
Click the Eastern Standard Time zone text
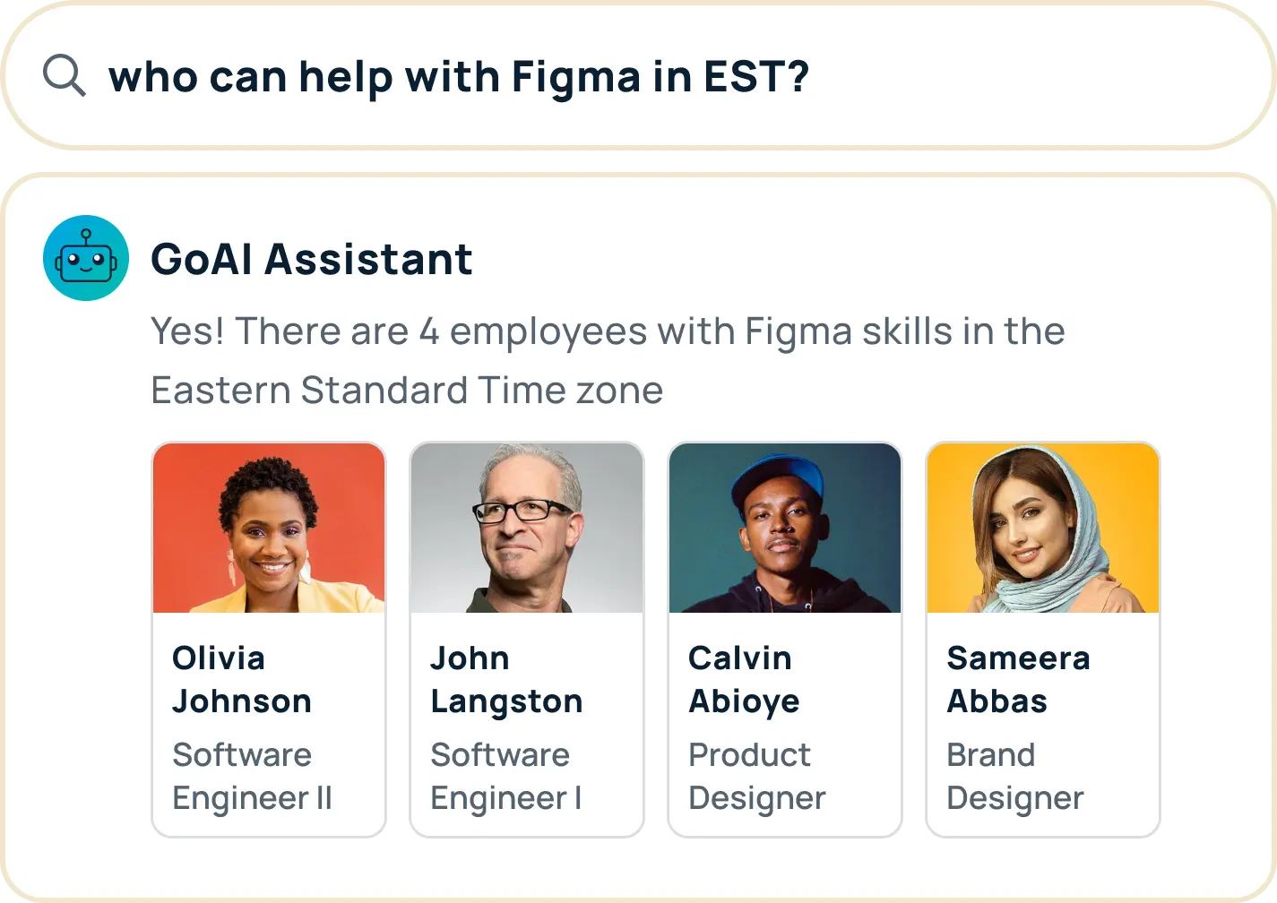coord(407,391)
